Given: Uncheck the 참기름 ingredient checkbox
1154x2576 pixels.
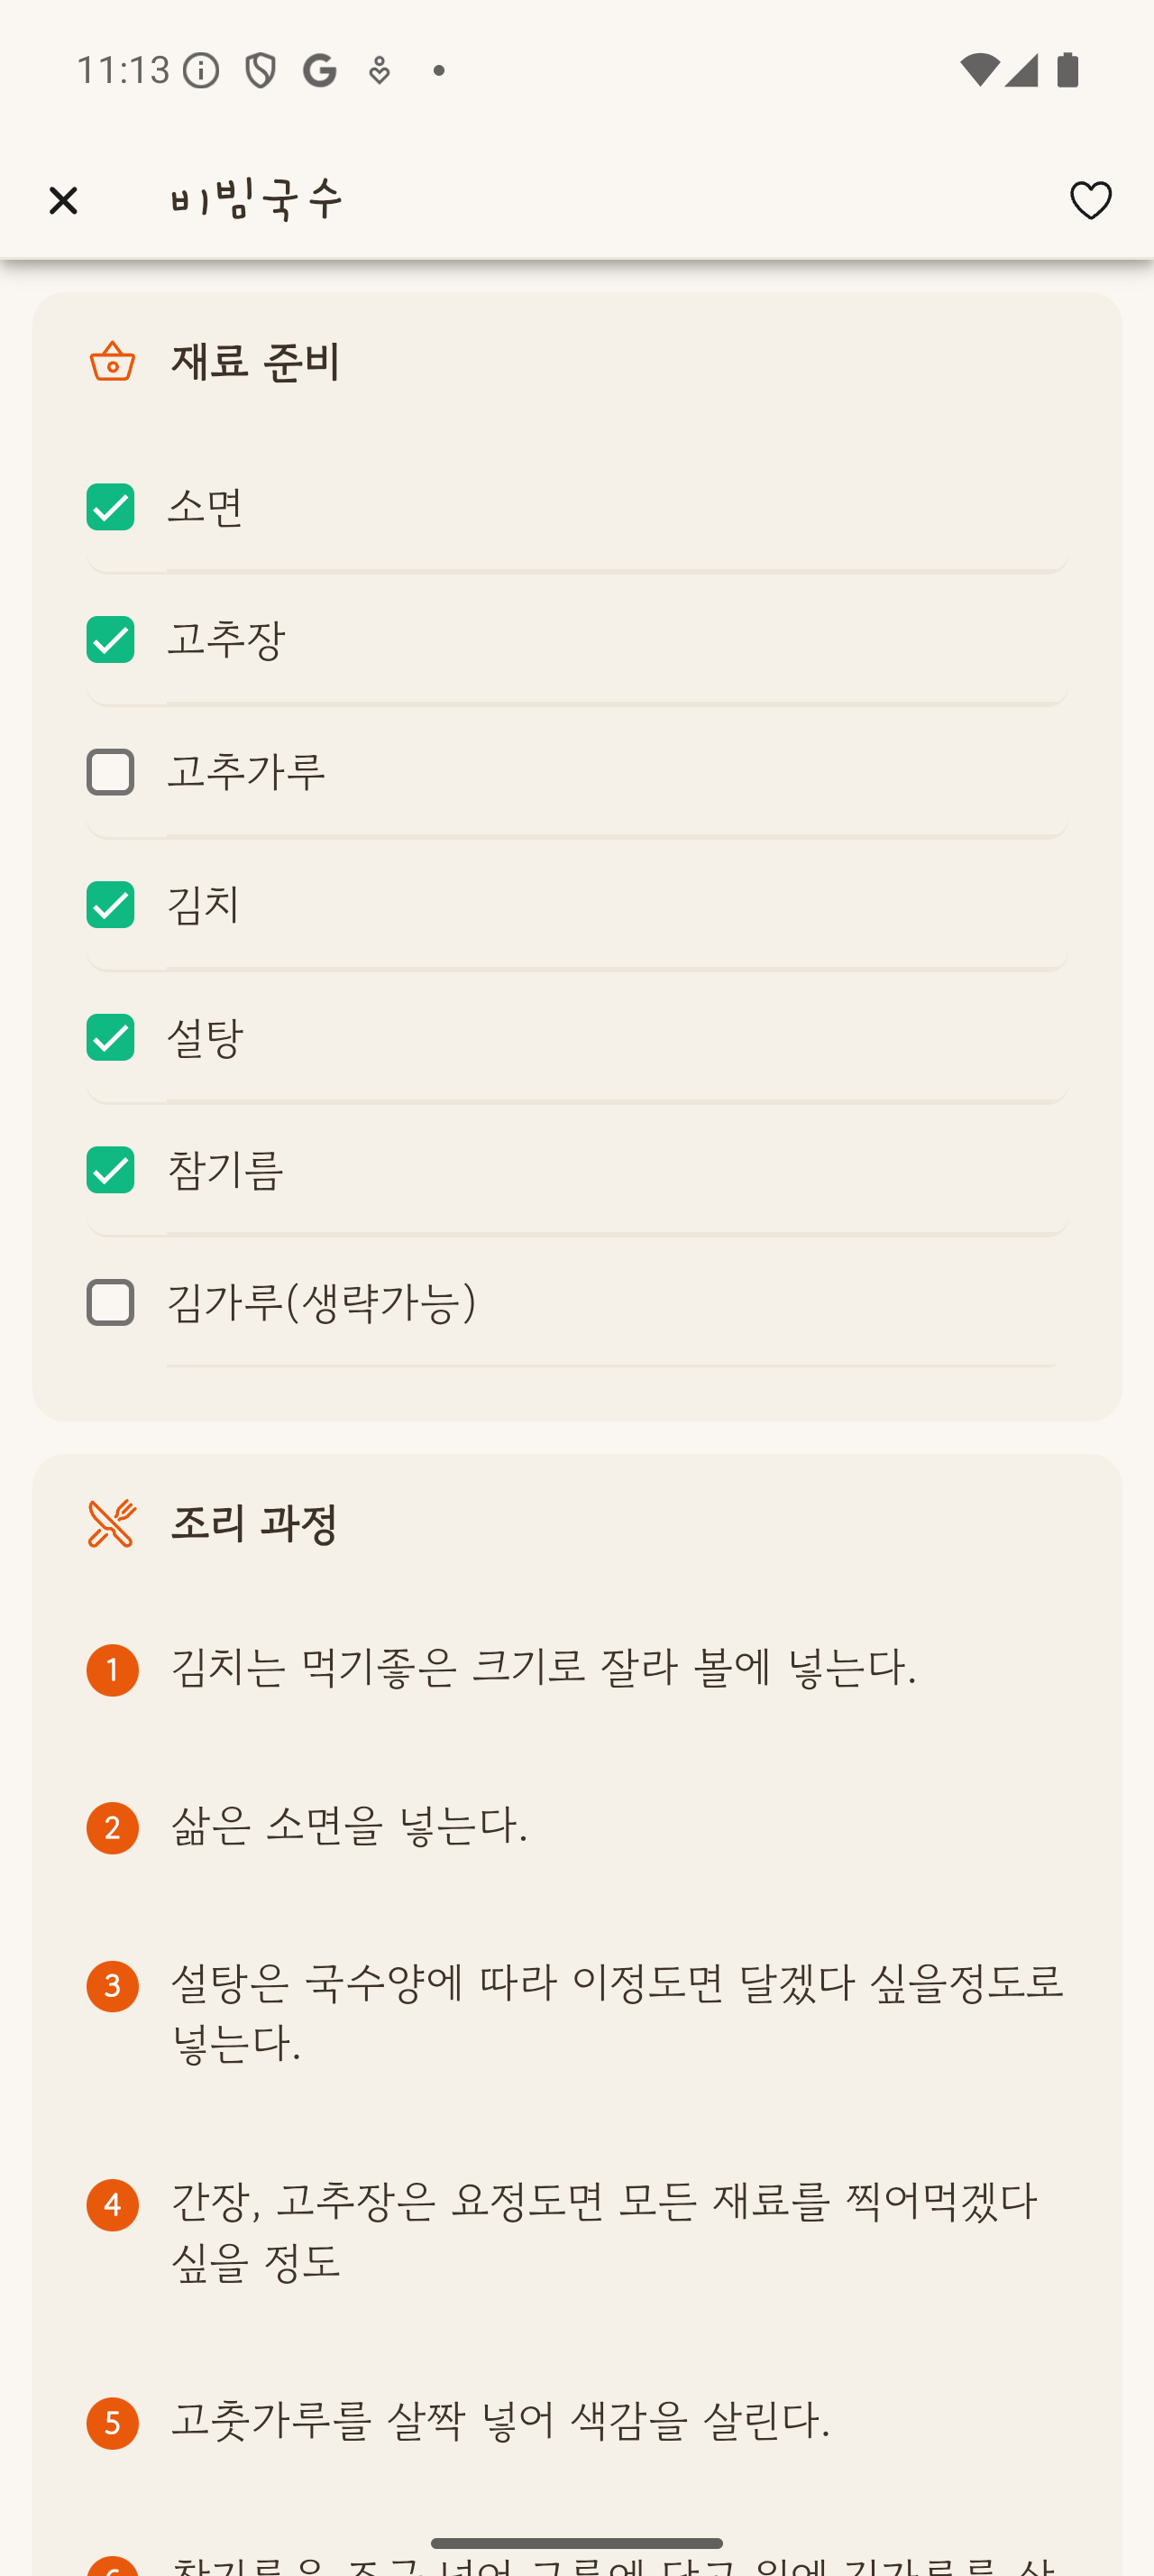Looking at the screenshot, I should (x=110, y=1170).
